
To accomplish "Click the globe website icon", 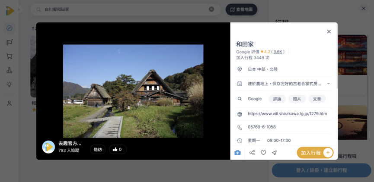I will pos(240,114).
